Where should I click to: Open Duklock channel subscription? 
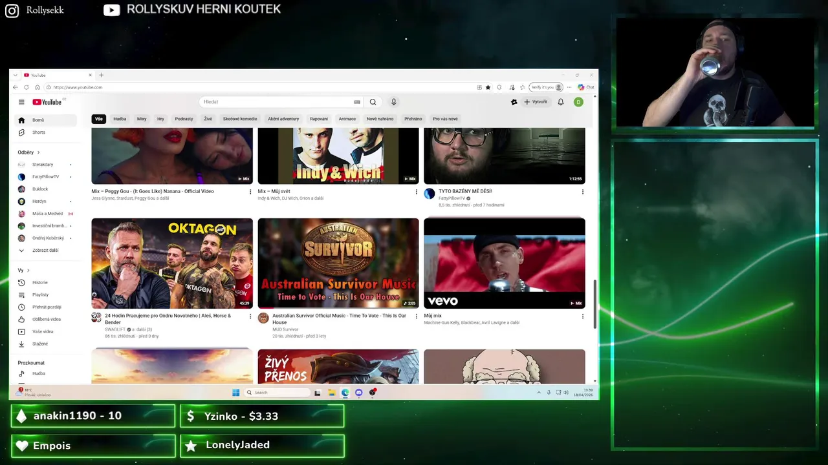pos(45,189)
